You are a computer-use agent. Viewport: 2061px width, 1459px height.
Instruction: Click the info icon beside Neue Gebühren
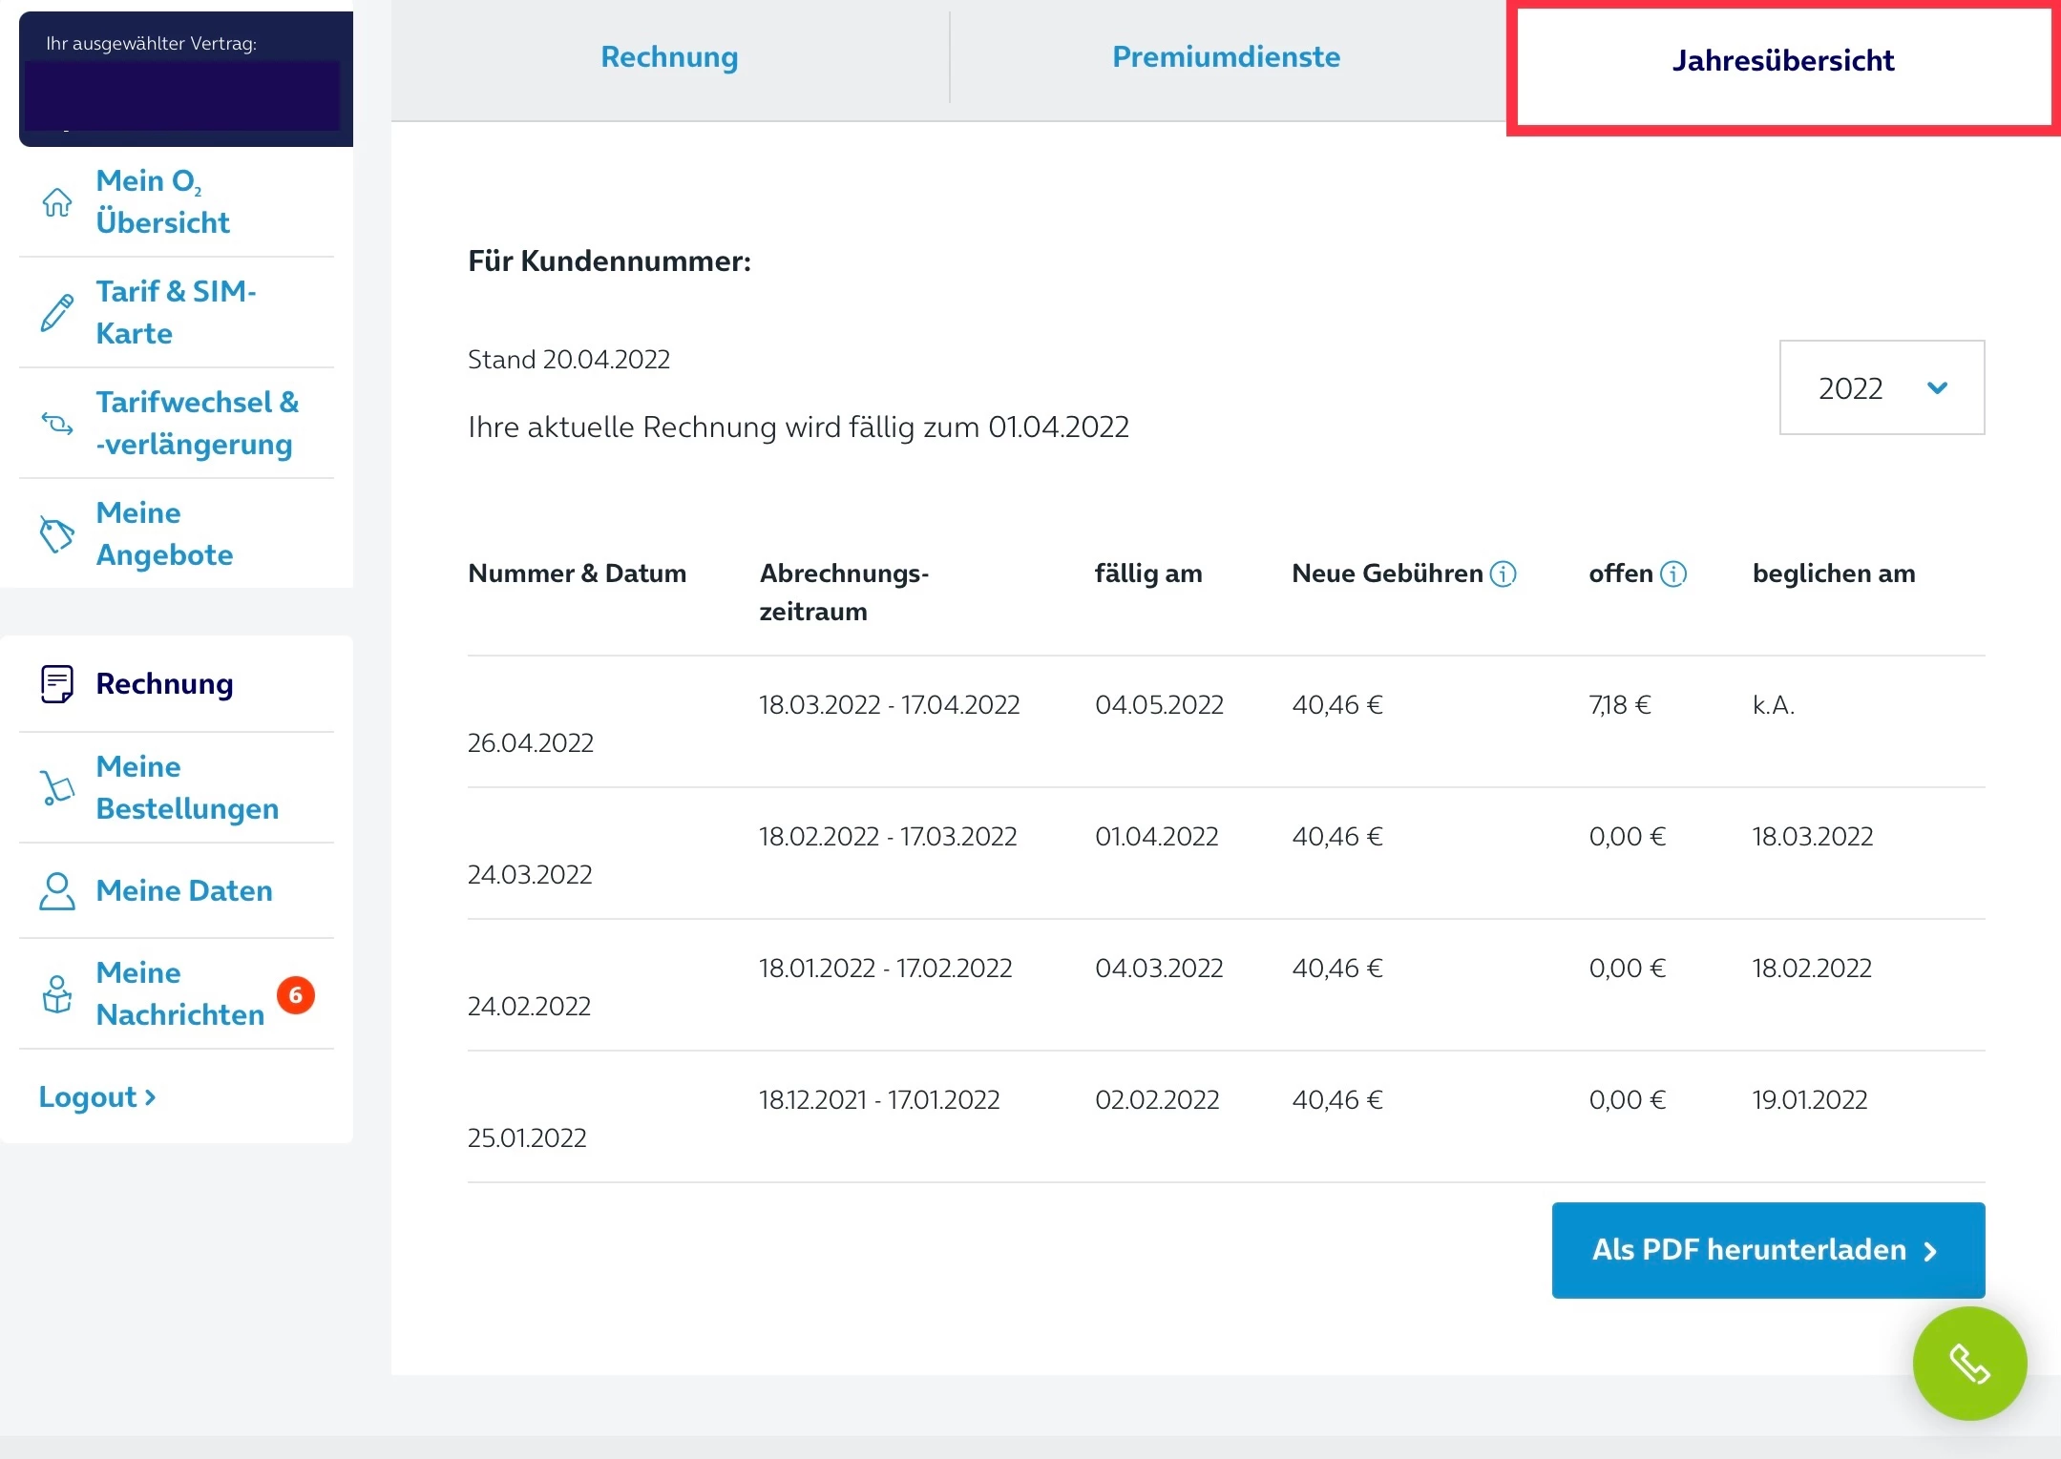[x=1503, y=573]
